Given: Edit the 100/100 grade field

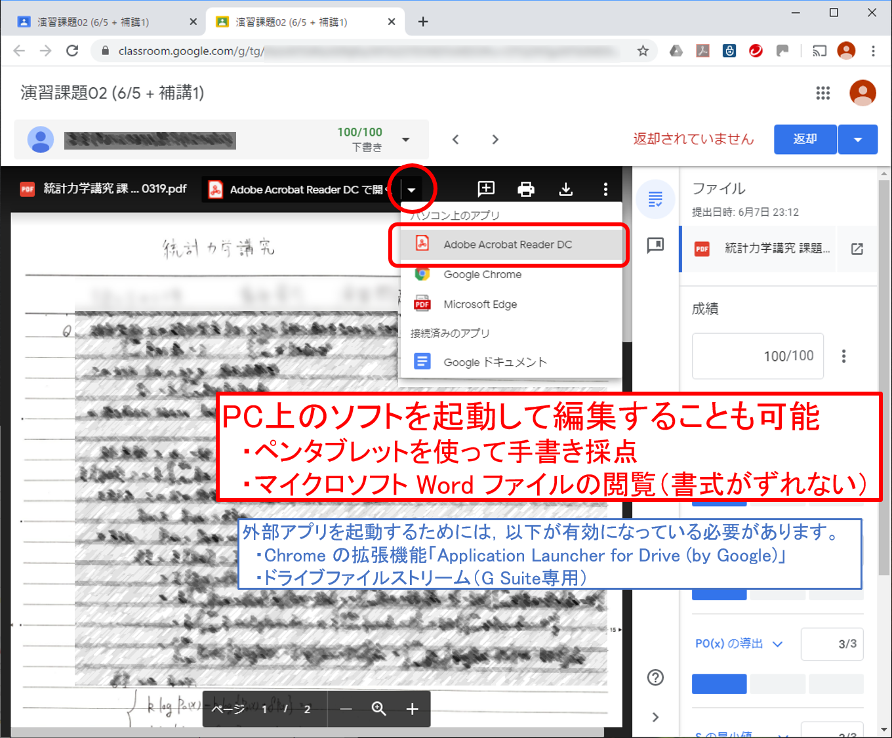Looking at the screenshot, I should (x=758, y=356).
